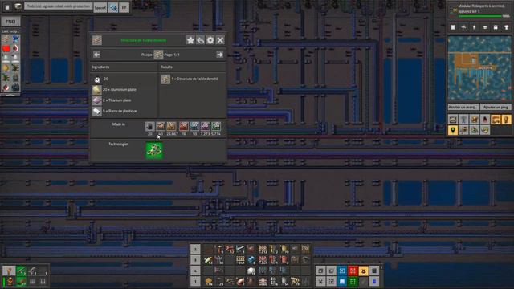
Task: Toggle the highlighted yellow map pin button
Action: (453, 130)
